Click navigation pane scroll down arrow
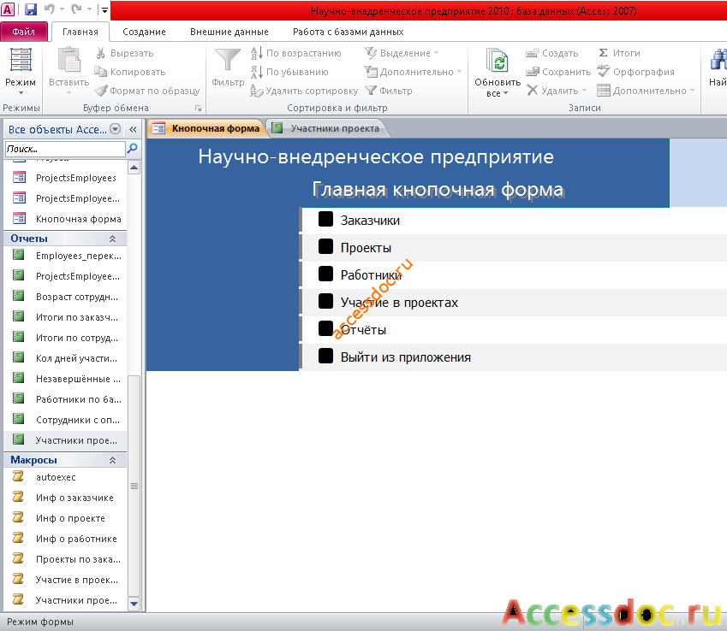Screen dimensions: 727x631 click(x=134, y=604)
